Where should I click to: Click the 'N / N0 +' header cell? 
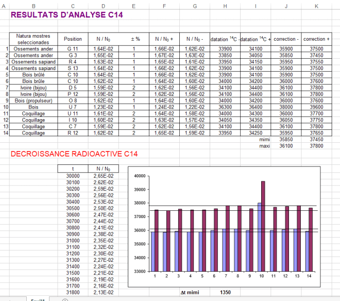[x=164, y=39]
